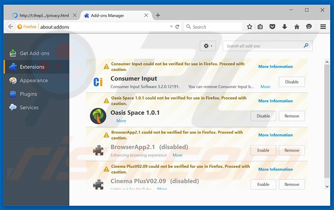
Task: Go back with the back arrow button
Action: (x=10, y=27)
